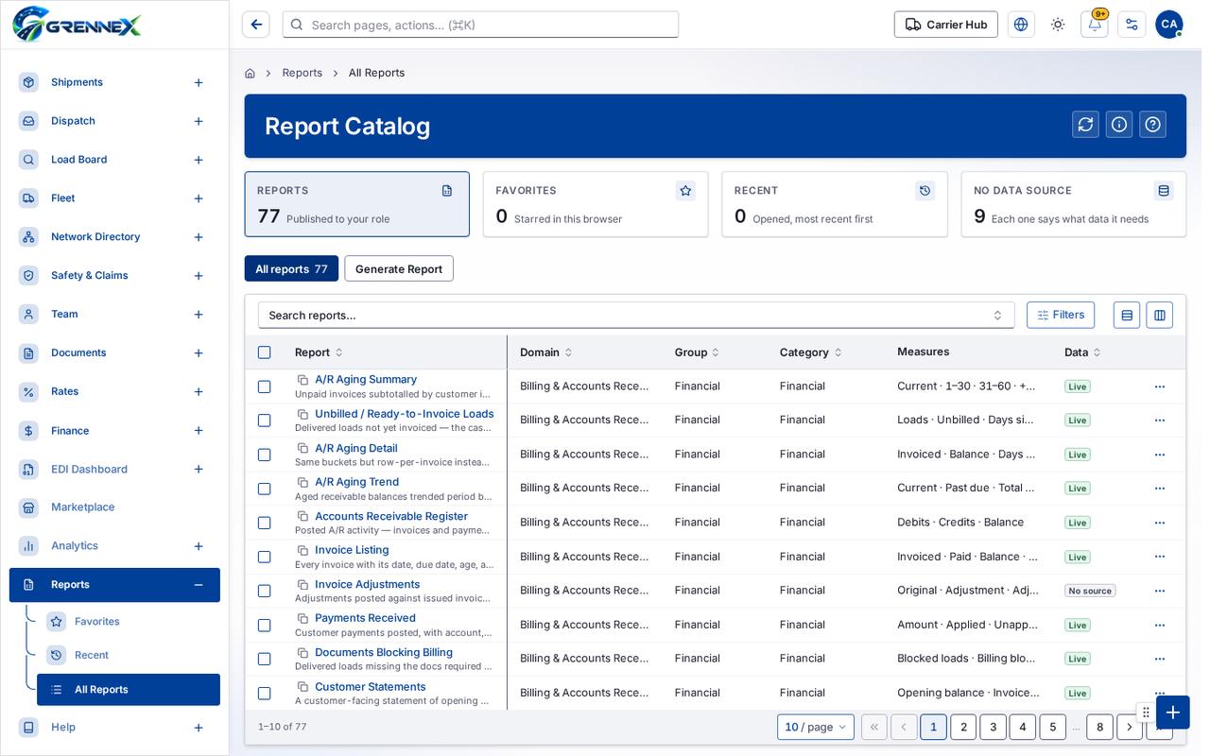Screen dimensions: 1210x756
Task: Copy icon beside Payments Received
Action: click(x=303, y=619)
